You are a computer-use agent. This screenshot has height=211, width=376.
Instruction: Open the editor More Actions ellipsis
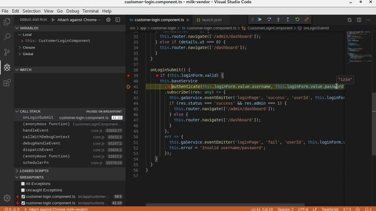click(368, 20)
